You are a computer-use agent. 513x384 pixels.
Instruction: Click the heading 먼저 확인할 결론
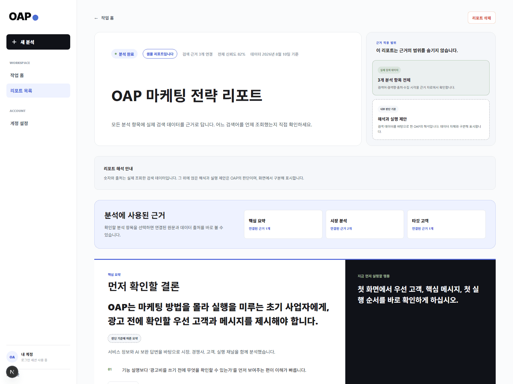click(144, 286)
